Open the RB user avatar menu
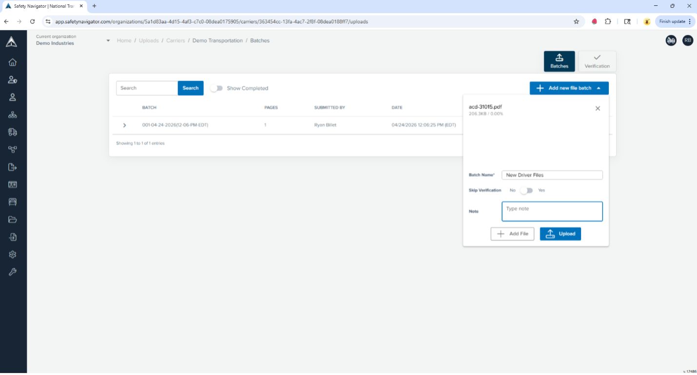This screenshot has width=697, height=375. click(688, 40)
